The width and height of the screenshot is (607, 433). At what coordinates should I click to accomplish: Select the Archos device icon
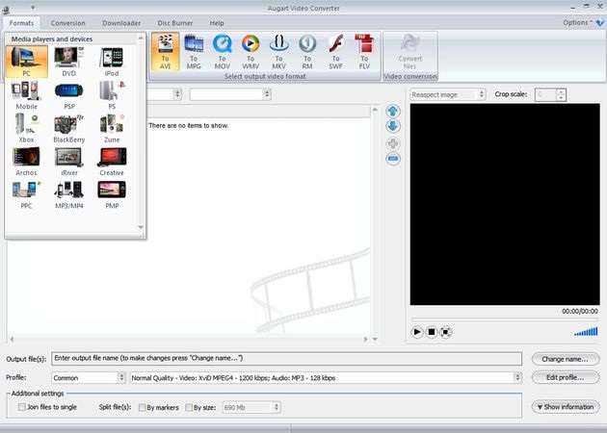[27, 162]
